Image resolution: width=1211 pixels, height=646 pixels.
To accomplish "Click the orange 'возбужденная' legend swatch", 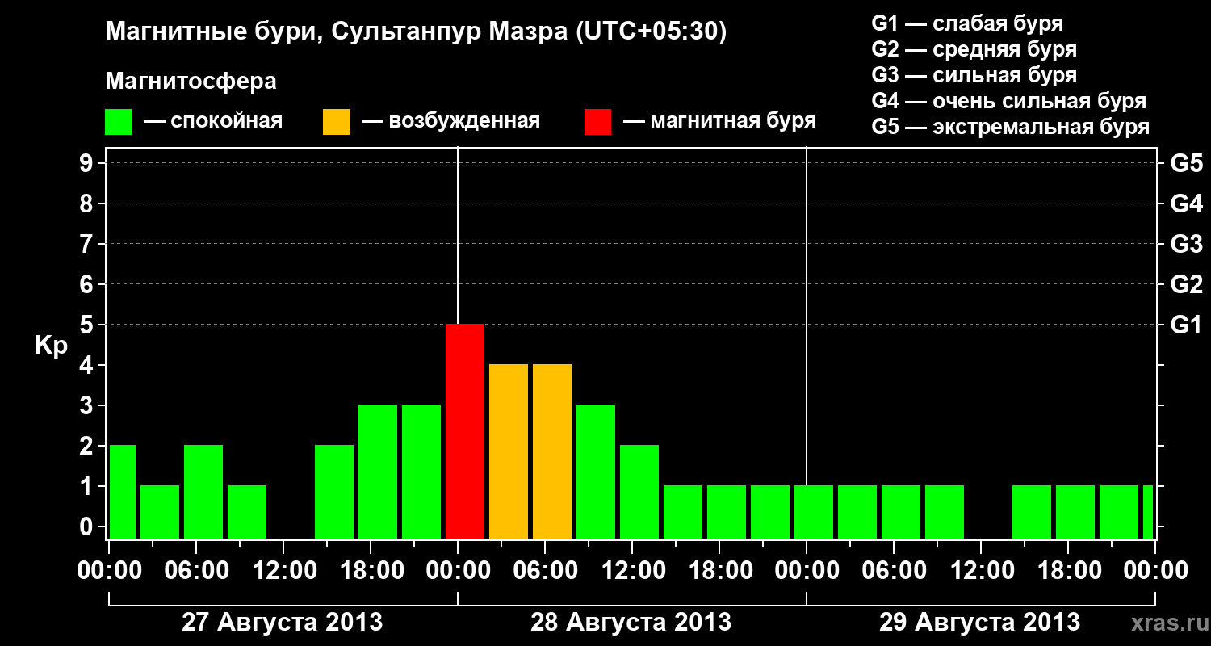I will point(336,122).
